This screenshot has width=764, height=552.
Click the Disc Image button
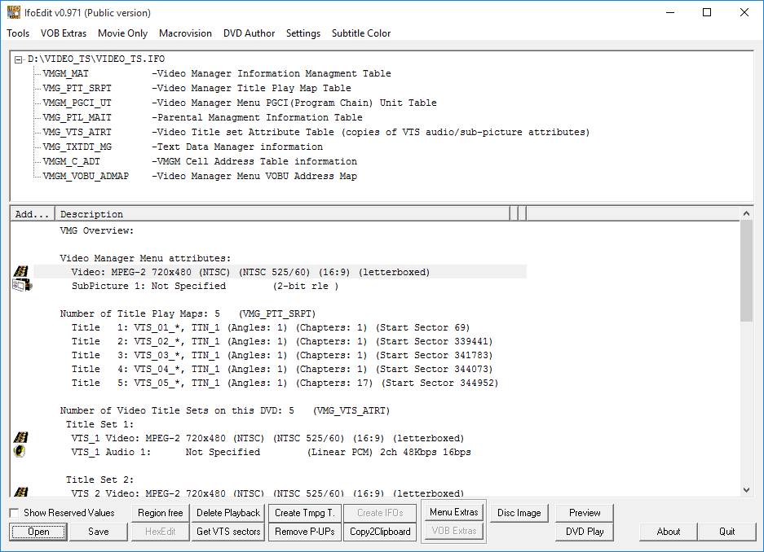pos(519,513)
